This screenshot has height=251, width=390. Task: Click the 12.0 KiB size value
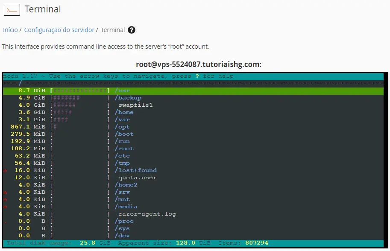[x=30, y=178]
